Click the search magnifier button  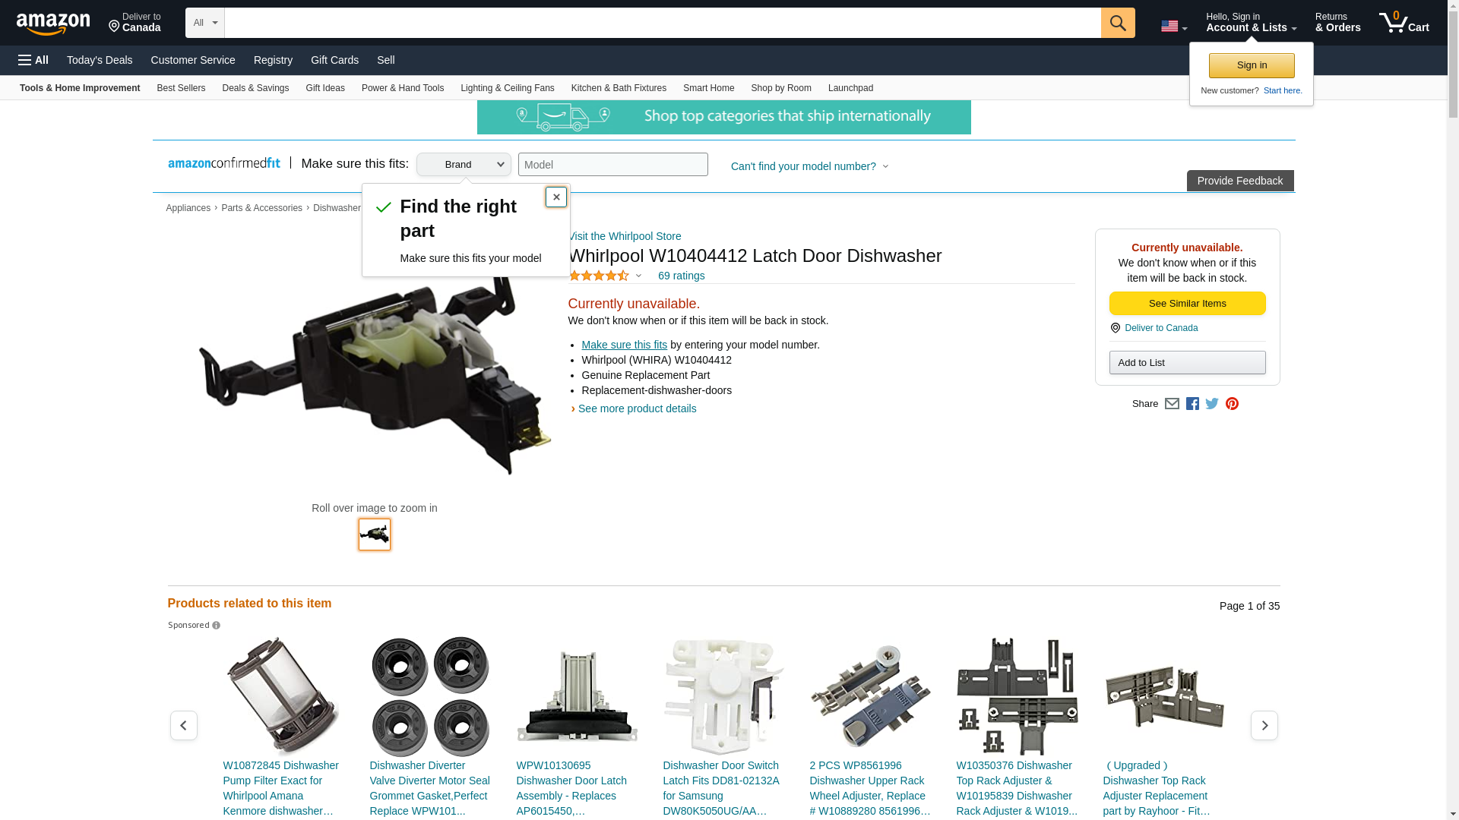click(1118, 23)
